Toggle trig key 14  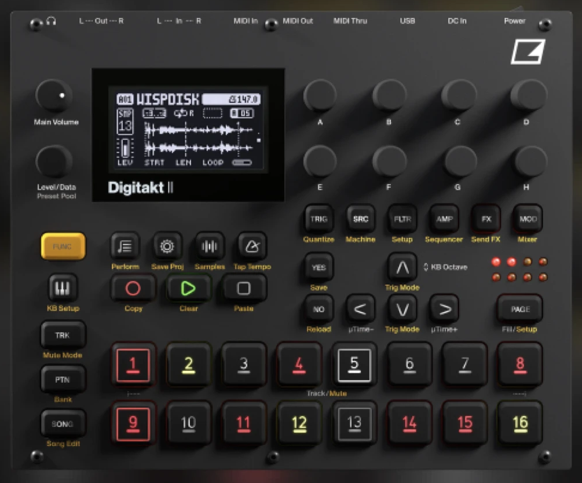[x=409, y=424]
